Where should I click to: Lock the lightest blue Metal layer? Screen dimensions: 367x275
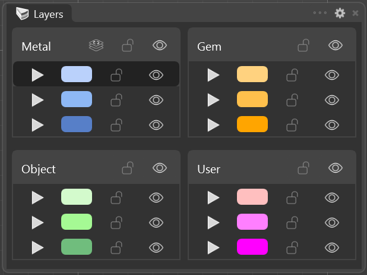pyautogui.click(x=116, y=75)
